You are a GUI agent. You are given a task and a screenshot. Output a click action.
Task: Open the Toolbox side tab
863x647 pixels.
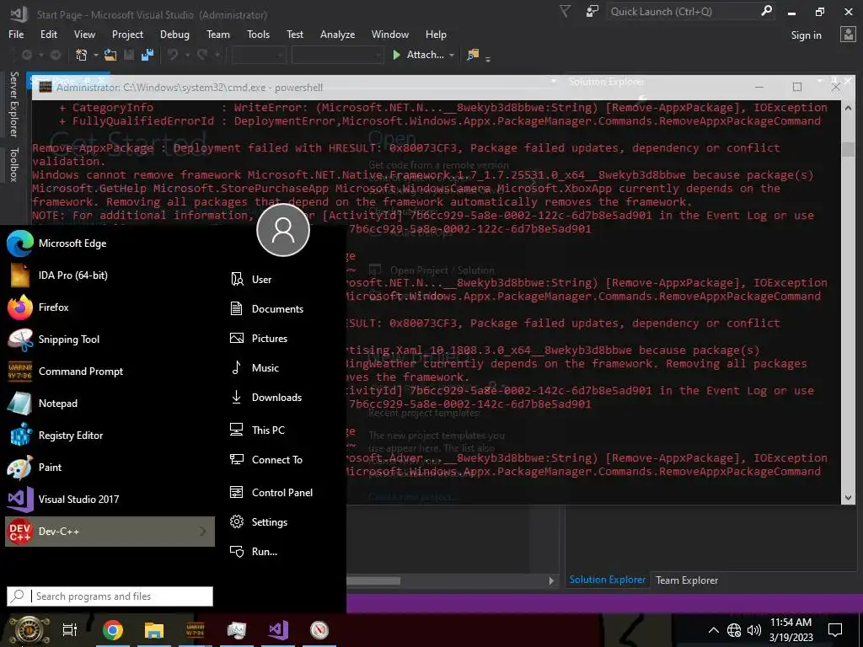[14, 164]
